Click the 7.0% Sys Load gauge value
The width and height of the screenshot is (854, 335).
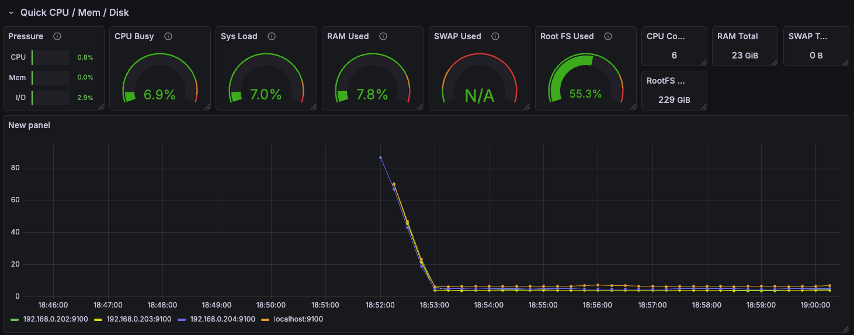coord(266,95)
